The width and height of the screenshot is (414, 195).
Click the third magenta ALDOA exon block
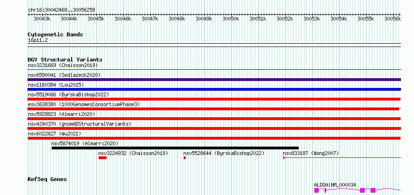(x=362, y=190)
